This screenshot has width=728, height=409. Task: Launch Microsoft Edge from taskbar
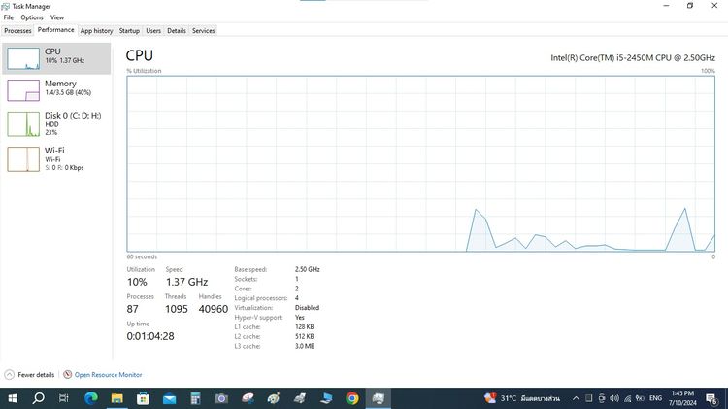tap(91, 398)
